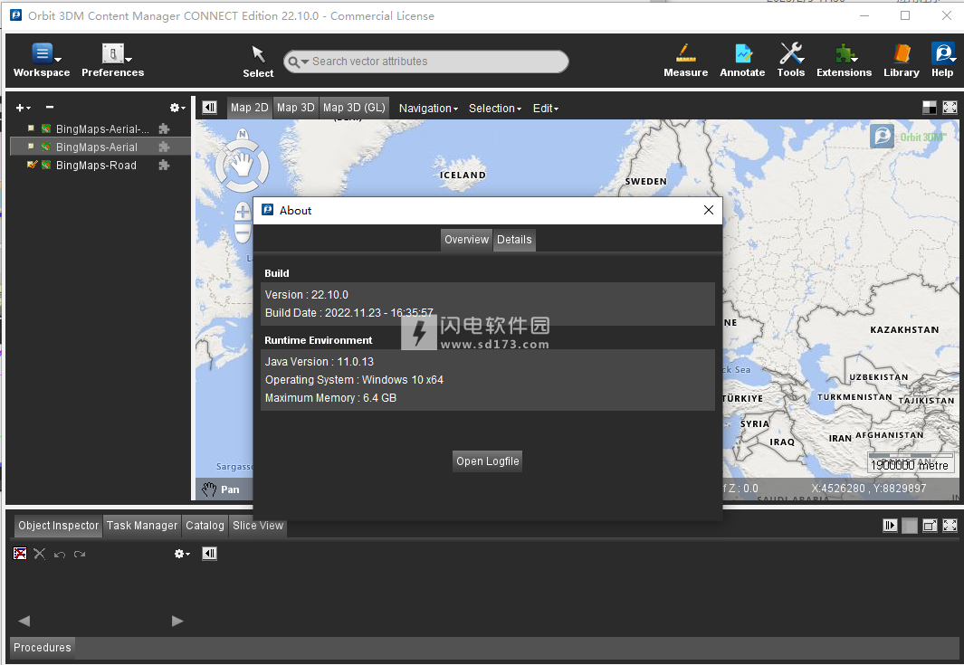Click the remove dataset minus button
964x665 pixels.
[50, 107]
